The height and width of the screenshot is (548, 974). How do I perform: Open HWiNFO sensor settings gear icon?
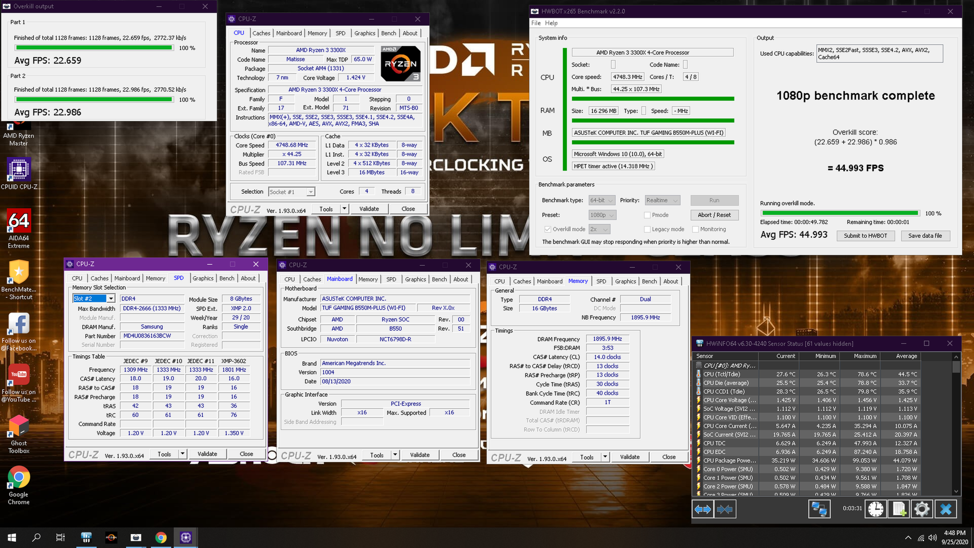click(x=922, y=509)
